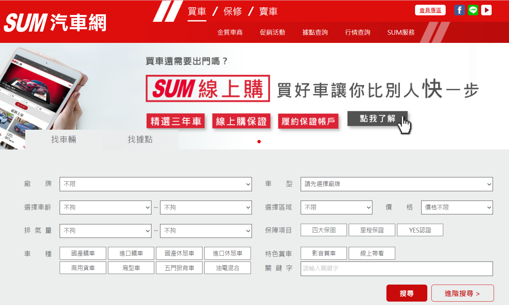Enable the 國產轎車 car type filter
Screen dimensions: 509x305
[83, 253]
